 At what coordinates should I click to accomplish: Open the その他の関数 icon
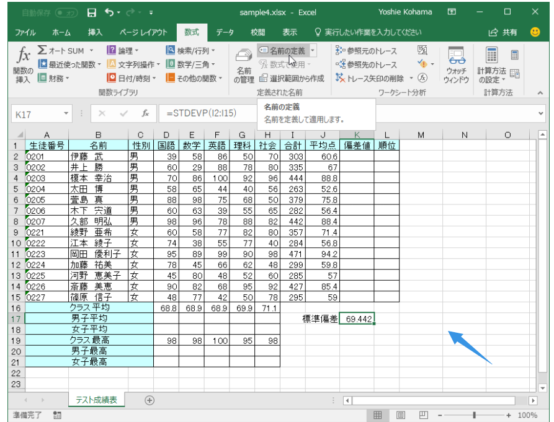coord(171,77)
